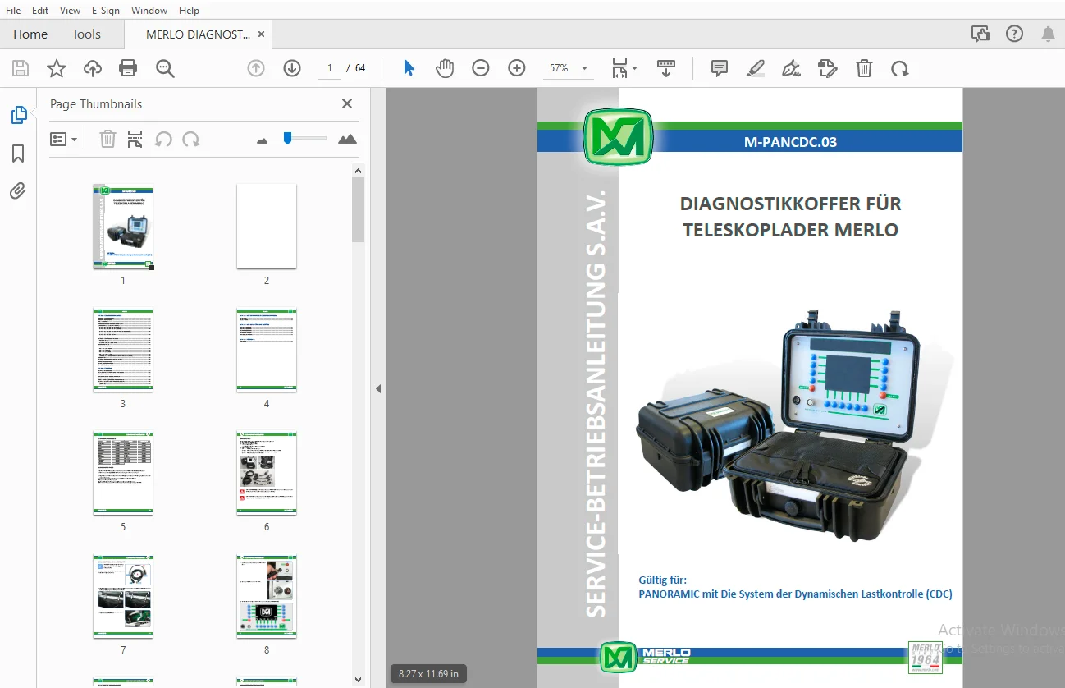1065x688 pixels.
Task: Activate the hand pan tool
Action: tap(445, 68)
